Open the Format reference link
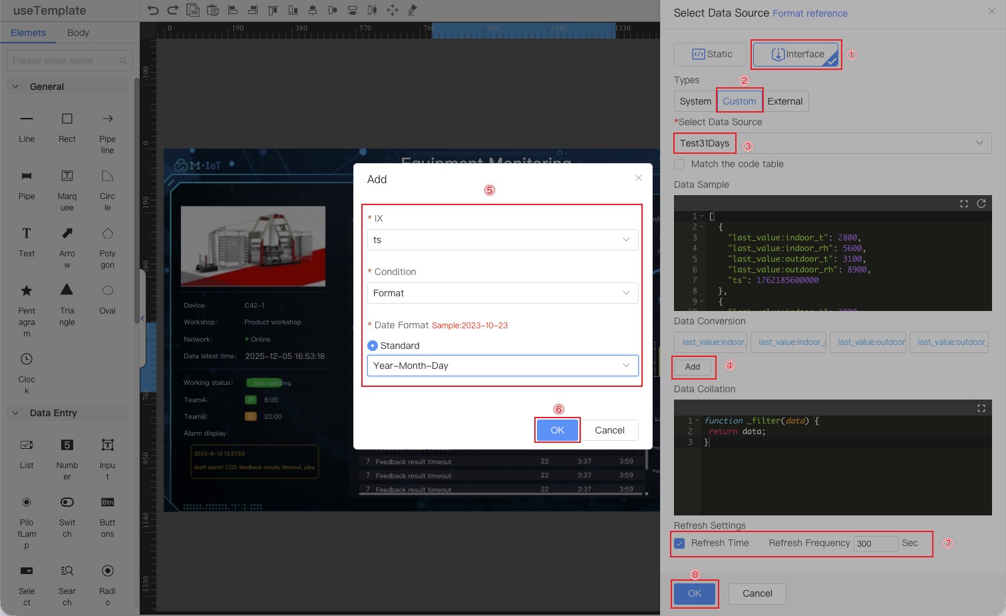Image resolution: width=1006 pixels, height=616 pixels. coord(810,13)
